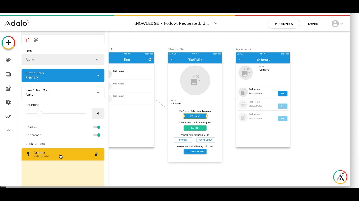The image size is (359, 201).
Task: Open the Add Component plus button
Action: tap(8, 43)
